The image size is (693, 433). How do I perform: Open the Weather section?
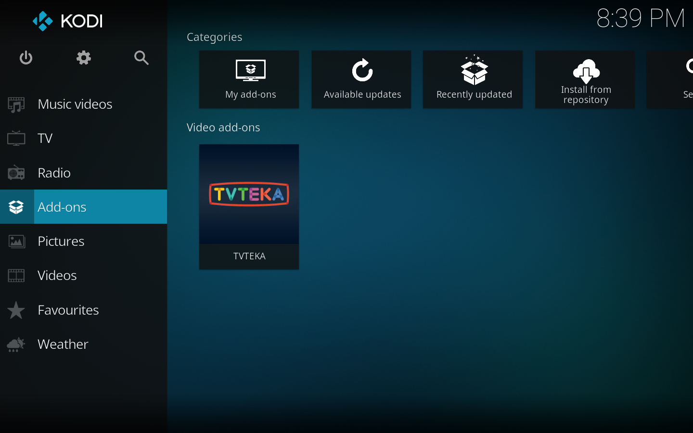point(63,344)
